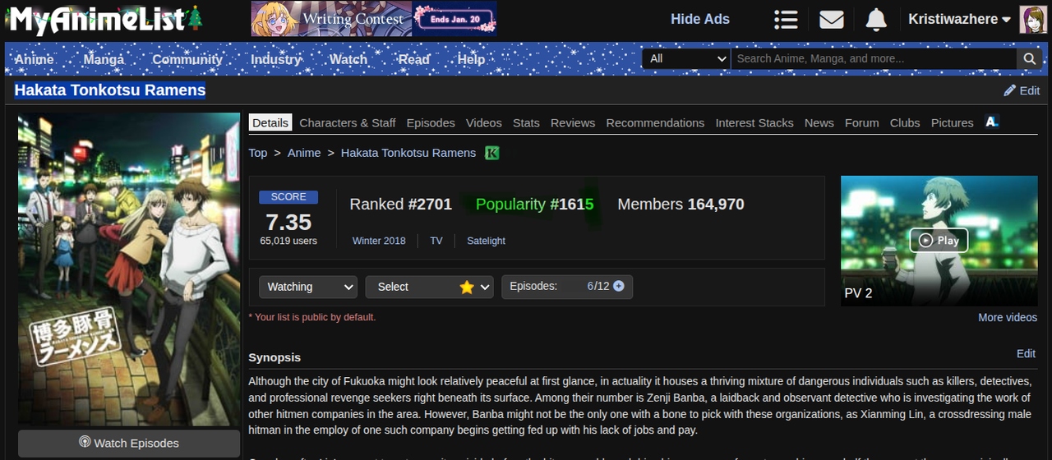The image size is (1052, 460).
Task: Click the 65,019 users text
Action: 288,241
